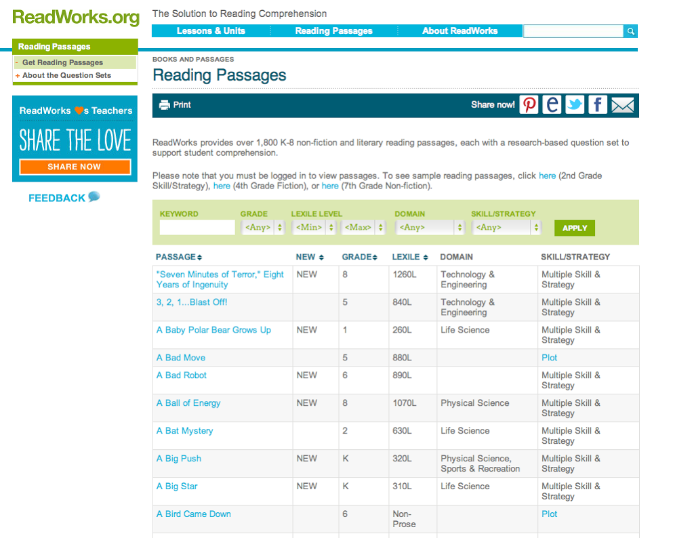This screenshot has width=694, height=538.
Task: Click the Keyword input field
Action: pyautogui.click(x=197, y=228)
